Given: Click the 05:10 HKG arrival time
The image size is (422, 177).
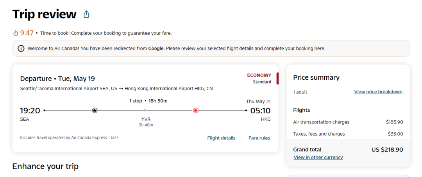Looking at the screenshot, I should (x=260, y=111).
